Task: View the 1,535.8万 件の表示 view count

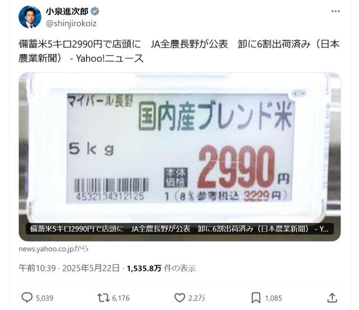Action: click(161, 268)
